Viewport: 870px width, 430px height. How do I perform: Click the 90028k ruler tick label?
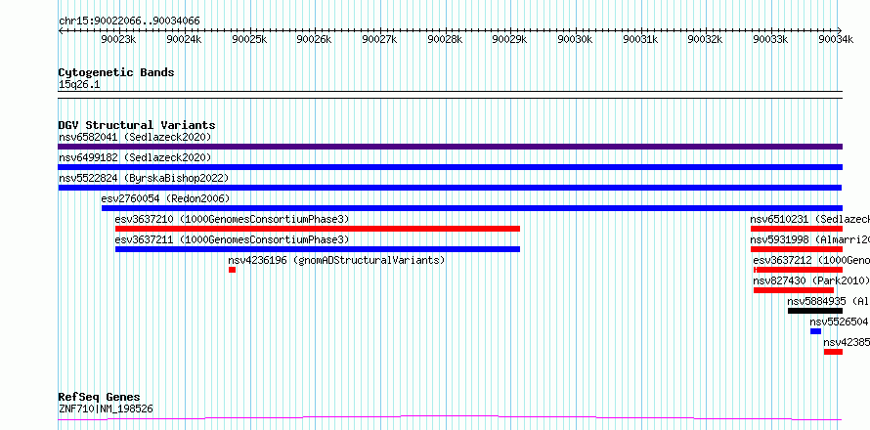tap(445, 39)
